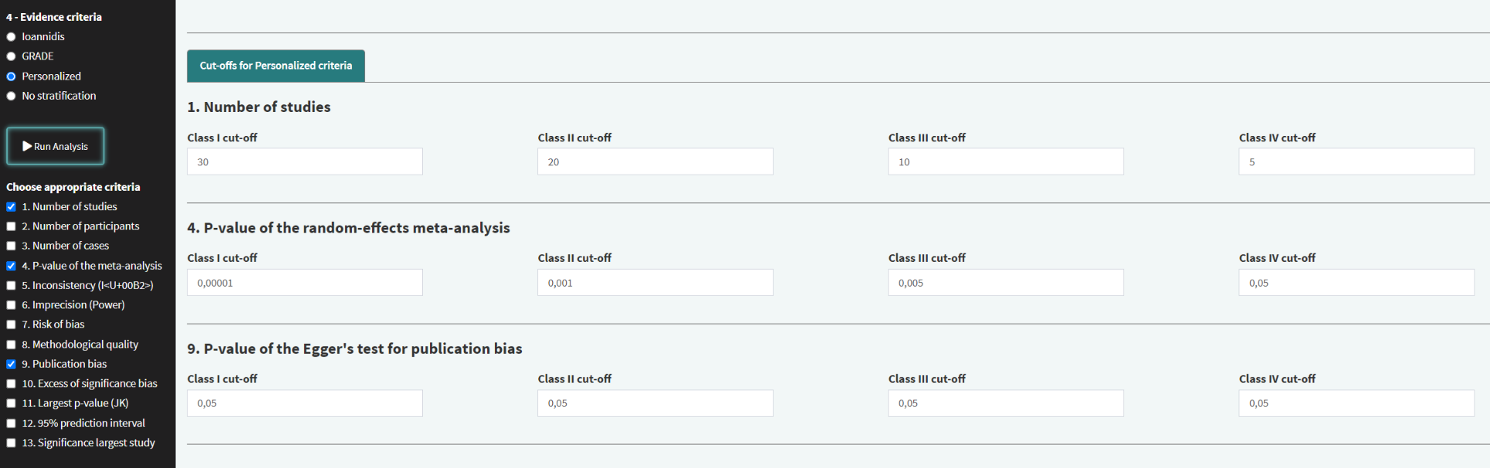Enable Number of participants checkbox
The image size is (1490, 468).
[x=12, y=226]
